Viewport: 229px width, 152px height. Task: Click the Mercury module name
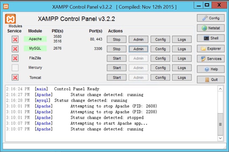pos(35,68)
